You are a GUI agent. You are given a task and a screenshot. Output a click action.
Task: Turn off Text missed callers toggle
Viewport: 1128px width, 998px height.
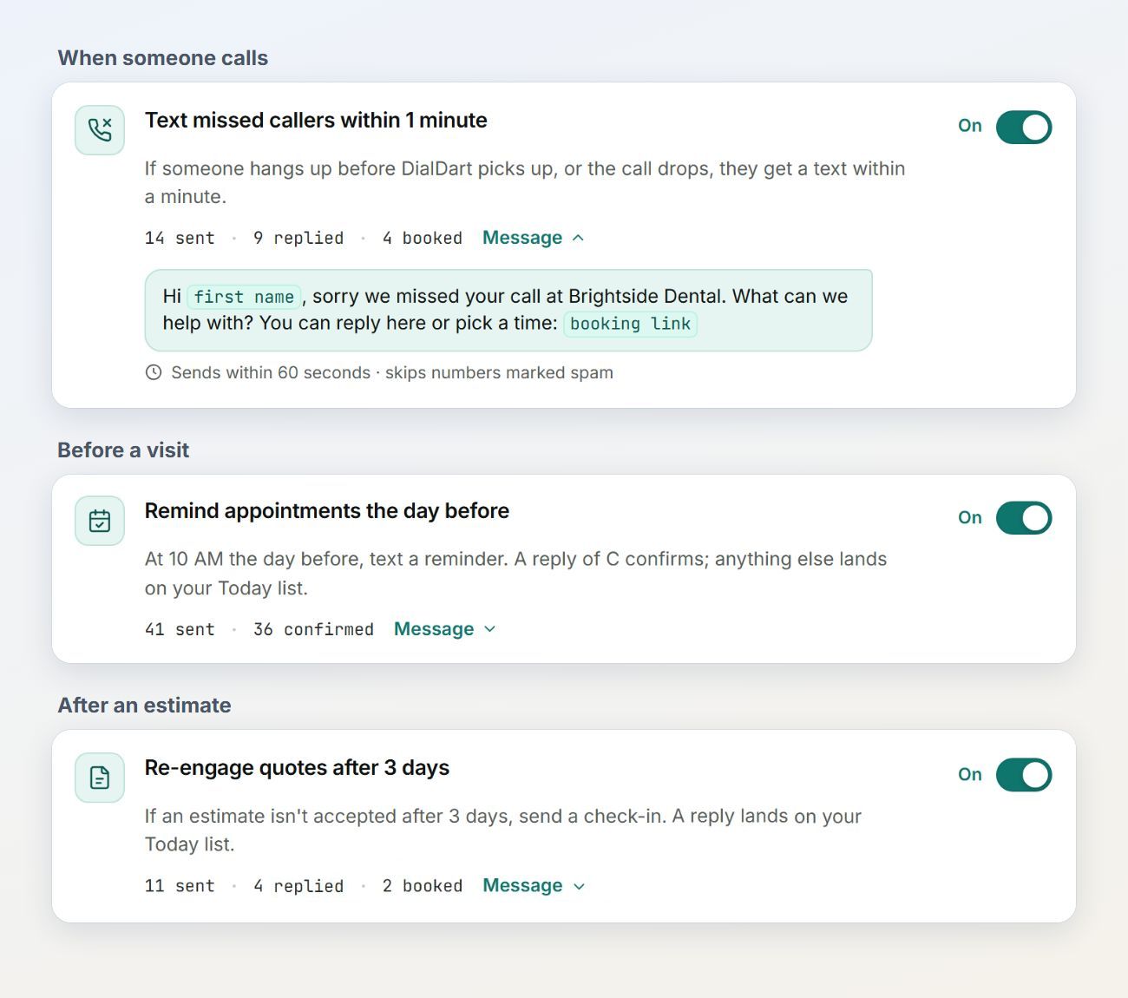coord(1024,127)
